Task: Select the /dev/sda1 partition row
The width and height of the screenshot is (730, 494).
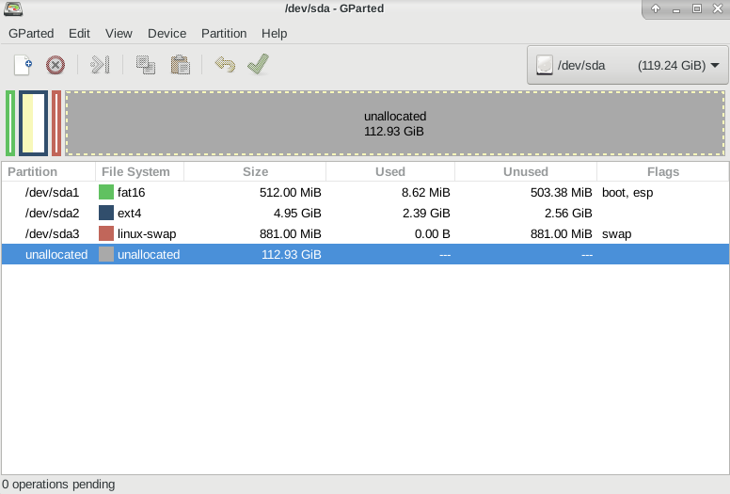Action: click(x=365, y=192)
